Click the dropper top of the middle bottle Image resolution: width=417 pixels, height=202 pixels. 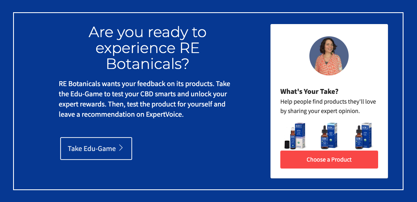pyautogui.click(x=325, y=129)
